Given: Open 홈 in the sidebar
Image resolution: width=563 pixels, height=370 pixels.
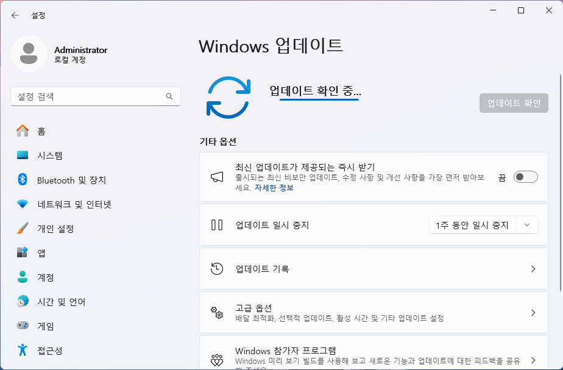Looking at the screenshot, I should click(96, 131).
